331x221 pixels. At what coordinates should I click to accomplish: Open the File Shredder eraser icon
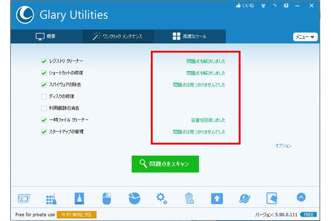(272, 198)
